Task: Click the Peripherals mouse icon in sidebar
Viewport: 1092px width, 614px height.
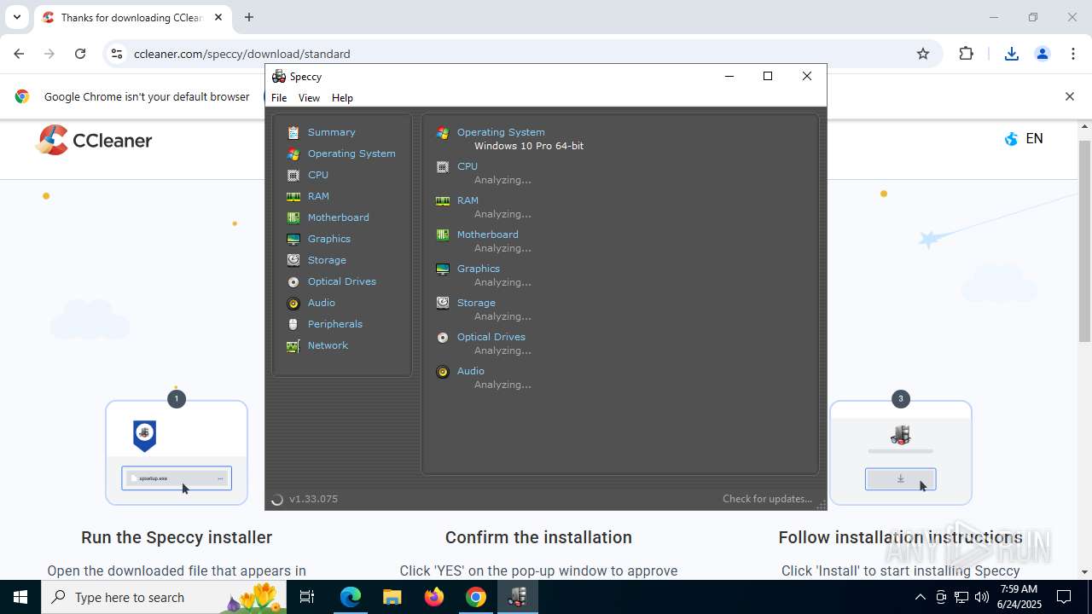Action: pyautogui.click(x=293, y=324)
